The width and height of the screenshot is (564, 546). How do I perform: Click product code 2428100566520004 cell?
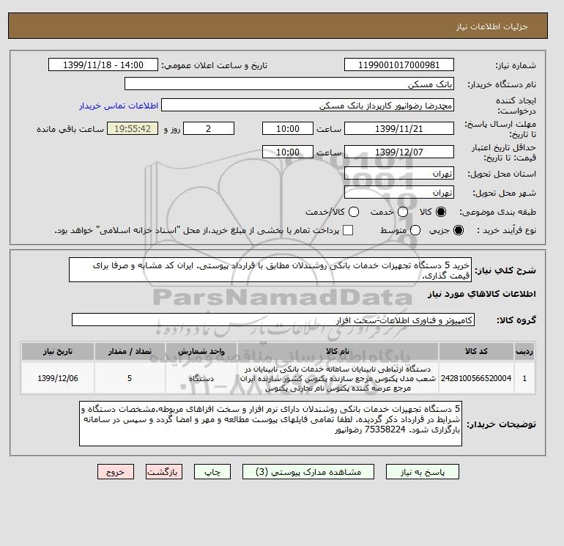[476, 378]
